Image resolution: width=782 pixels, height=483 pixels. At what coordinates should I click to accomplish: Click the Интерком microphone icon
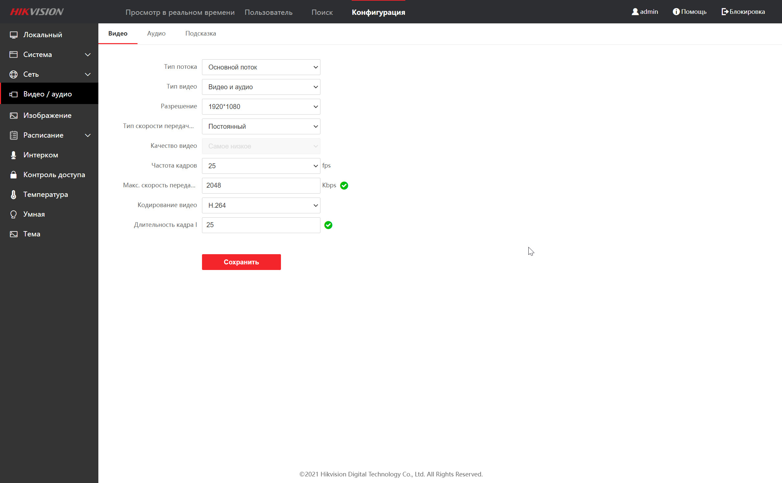click(x=13, y=155)
